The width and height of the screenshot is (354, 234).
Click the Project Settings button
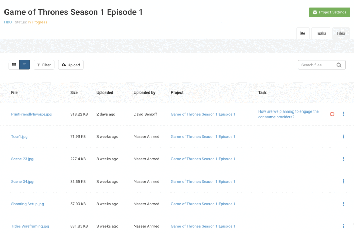[329, 12]
